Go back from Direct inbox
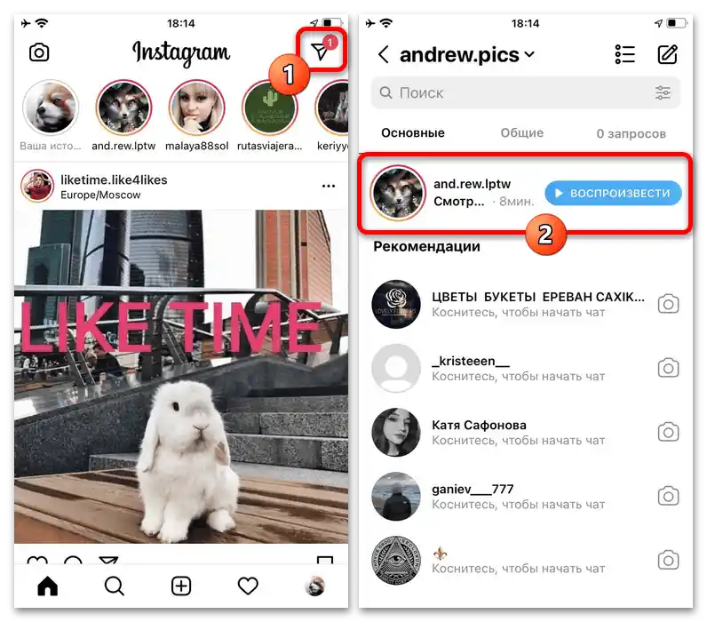Image resolution: width=707 pixels, height=622 pixels. 383,54
